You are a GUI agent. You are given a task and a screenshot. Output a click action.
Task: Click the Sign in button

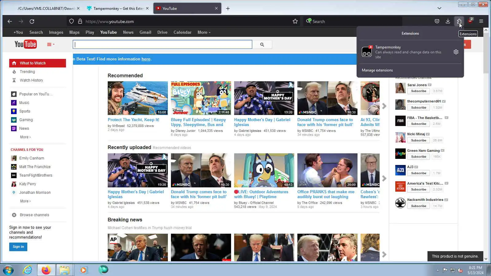click(18, 247)
